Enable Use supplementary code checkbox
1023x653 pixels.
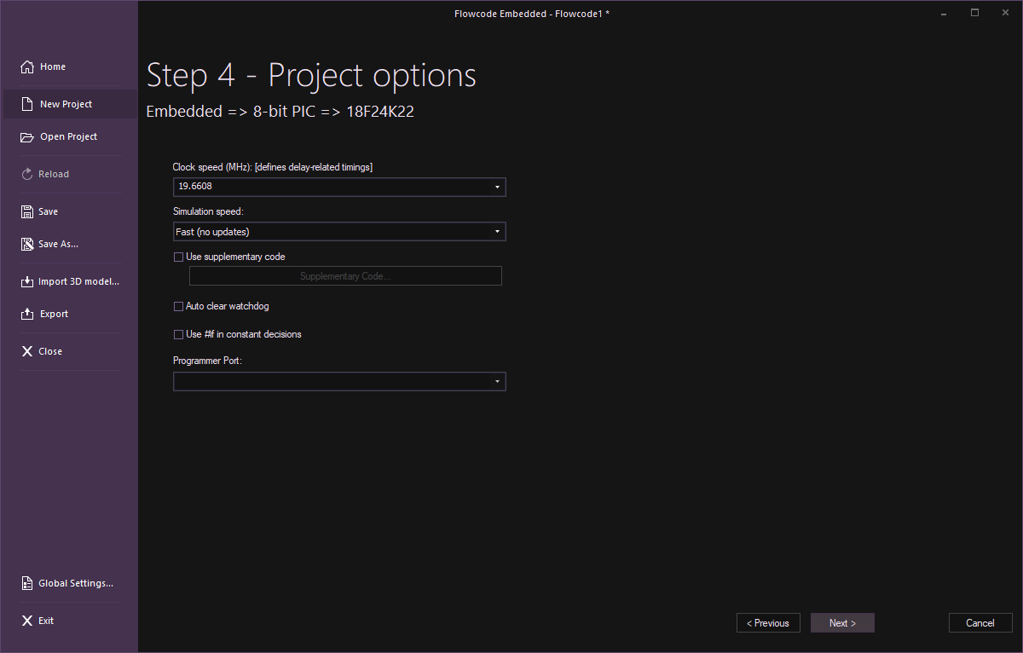point(178,257)
